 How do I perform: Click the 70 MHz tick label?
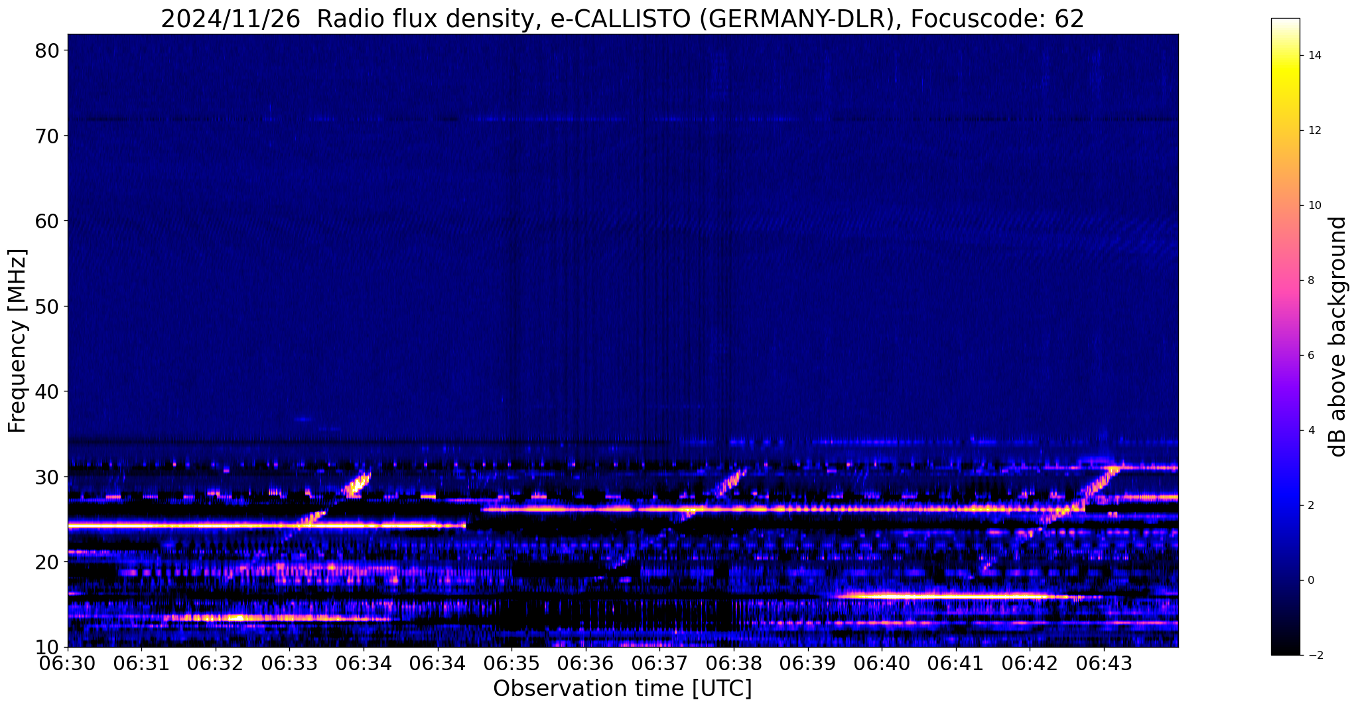coord(48,136)
